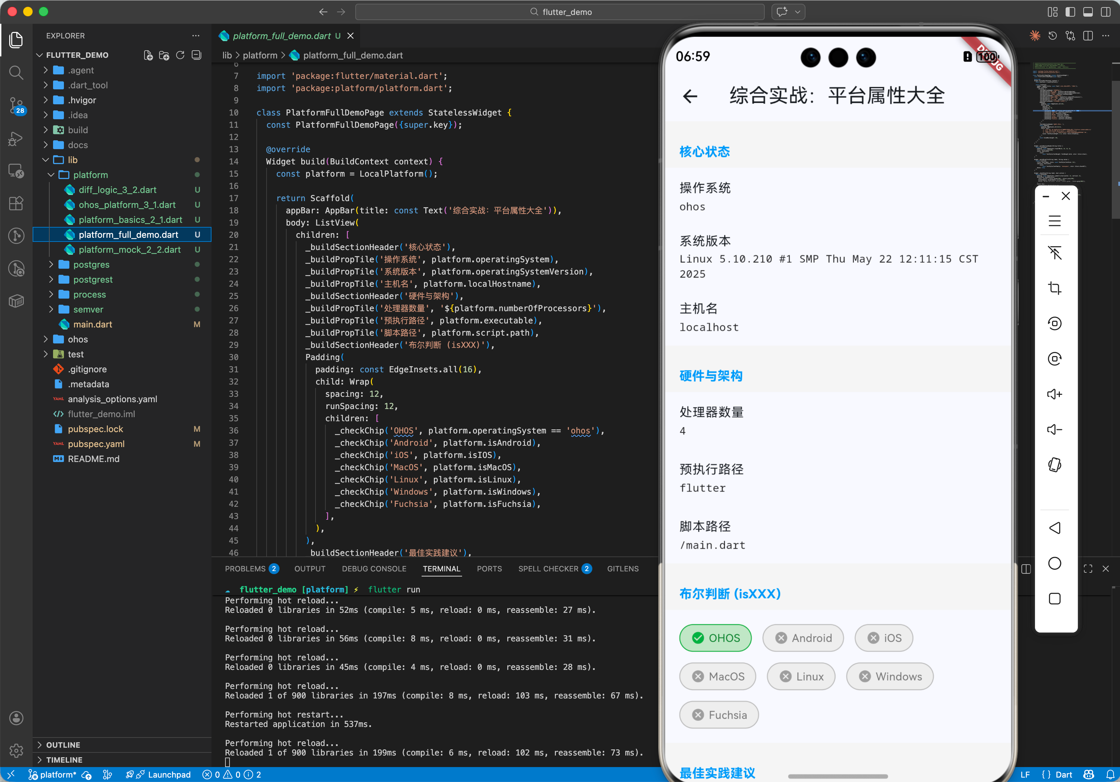Screen dimensions: 1120x782
Task: Click New File icon in Explorer header
Action: (148, 55)
